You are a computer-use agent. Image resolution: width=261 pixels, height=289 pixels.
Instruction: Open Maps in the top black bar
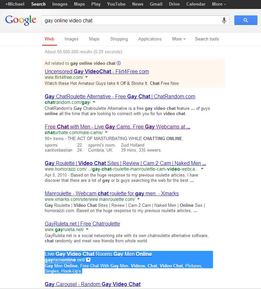[80, 4]
